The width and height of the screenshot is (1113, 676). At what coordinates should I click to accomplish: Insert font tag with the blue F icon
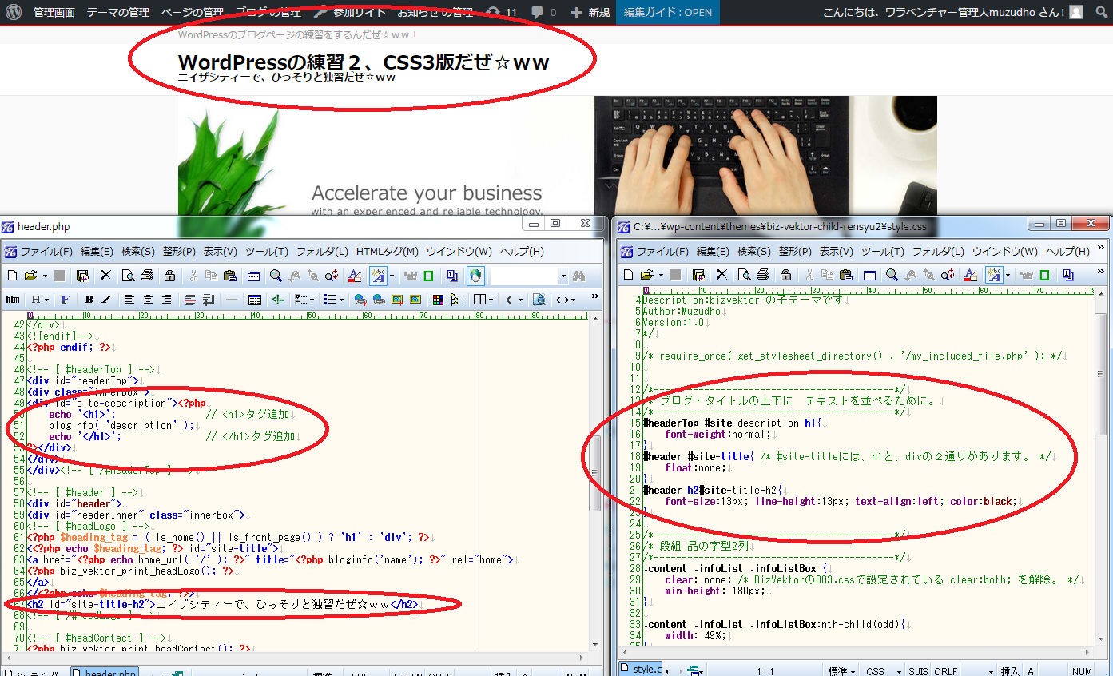click(x=66, y=300)
